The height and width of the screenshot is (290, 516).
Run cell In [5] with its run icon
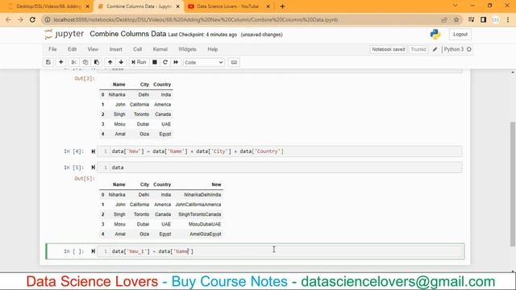(x=94, y=168)
